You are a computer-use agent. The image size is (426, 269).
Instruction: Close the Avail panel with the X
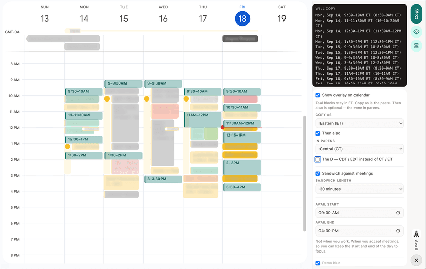[x=416, y=260]
